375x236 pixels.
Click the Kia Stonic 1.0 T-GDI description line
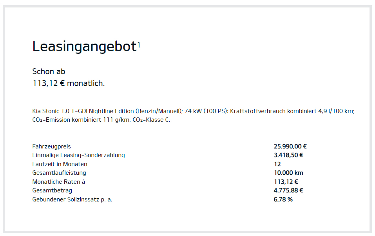(193, 111)
